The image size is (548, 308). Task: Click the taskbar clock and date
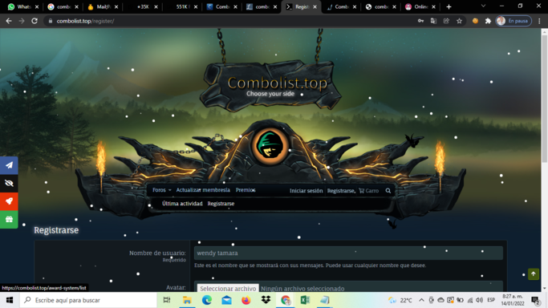pyautogui.click(x=513, y=300)
